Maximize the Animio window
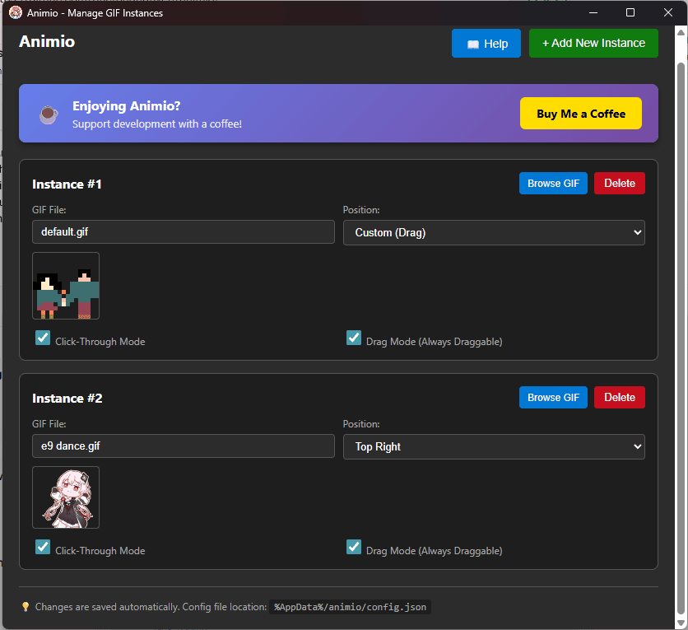The height and width of the screenshot is (630, 688). (x=630, y=13)
